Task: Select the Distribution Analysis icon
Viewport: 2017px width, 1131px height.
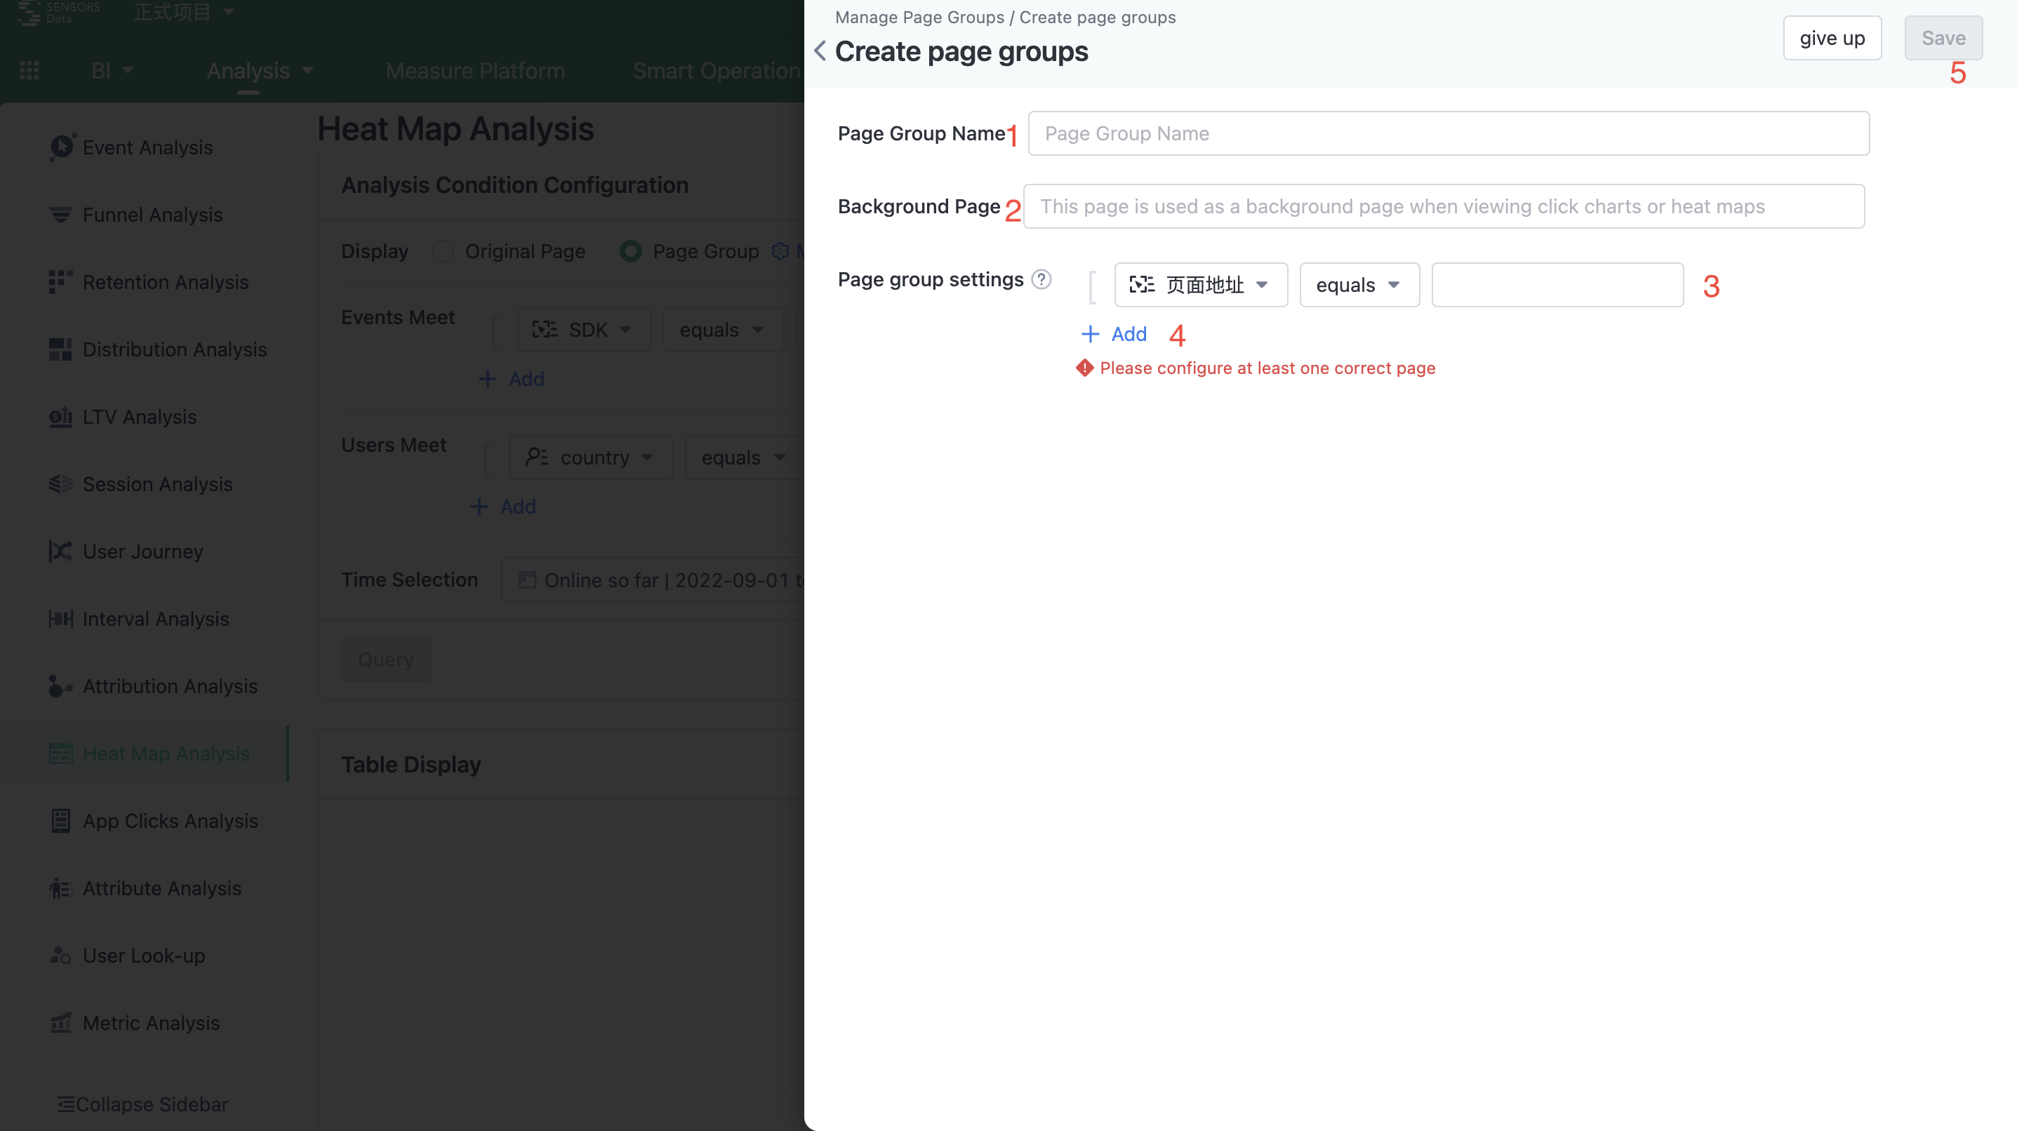Action: (60, 349)
